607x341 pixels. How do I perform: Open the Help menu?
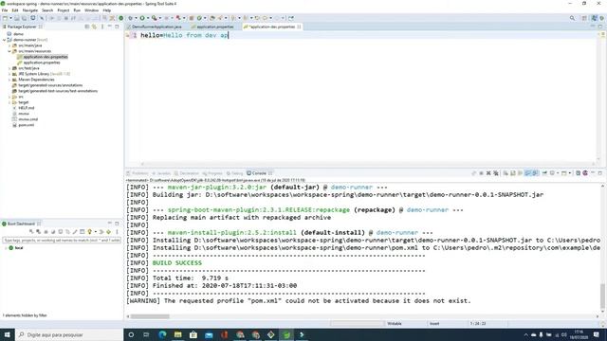pos(107,10)
